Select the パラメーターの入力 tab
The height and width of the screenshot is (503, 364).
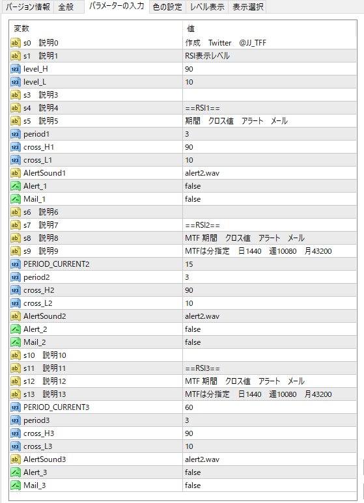(x=117, y=6)
